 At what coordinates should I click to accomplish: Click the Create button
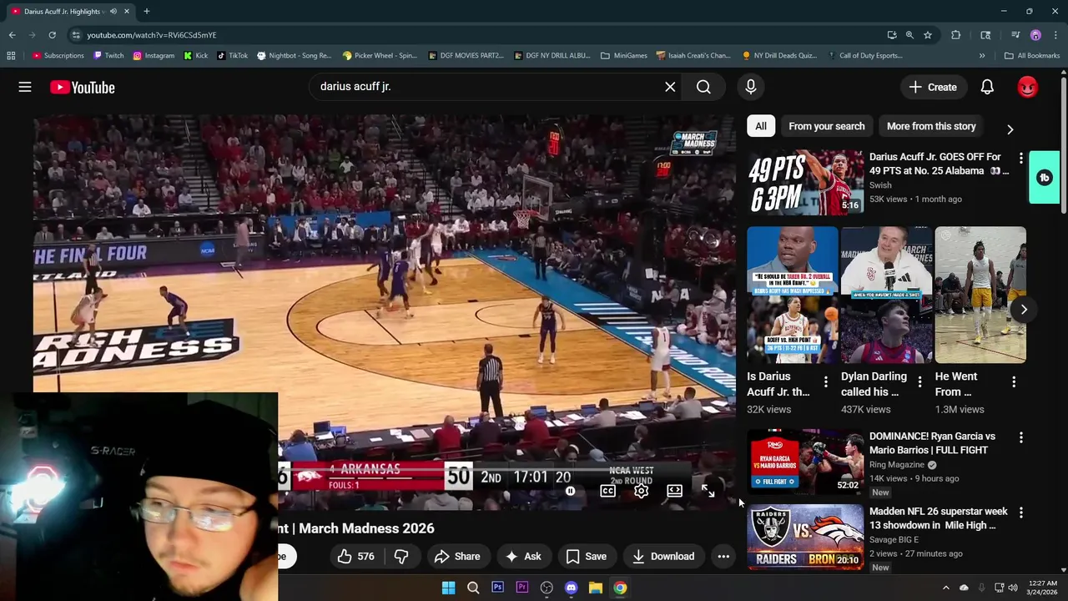point(933,87)
